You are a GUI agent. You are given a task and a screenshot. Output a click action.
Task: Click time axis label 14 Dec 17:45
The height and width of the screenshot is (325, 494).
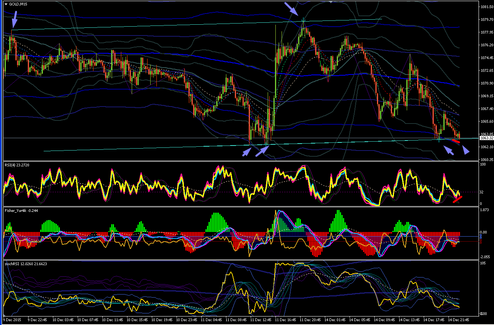pos(434,320)
